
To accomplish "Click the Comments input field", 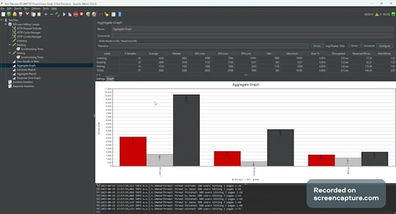I will (x=253, y=36).
